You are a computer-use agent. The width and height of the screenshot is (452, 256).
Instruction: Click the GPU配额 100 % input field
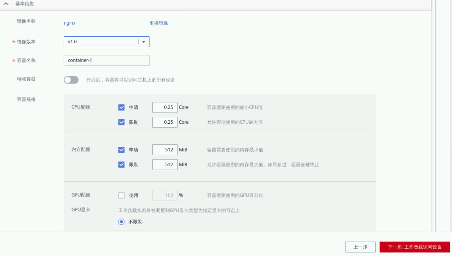[x=165, y=195]
